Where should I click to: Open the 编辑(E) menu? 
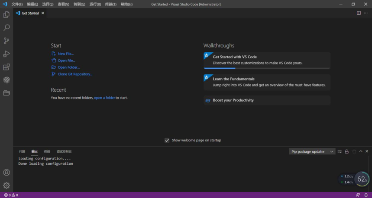pyautogui.click(x=32, y=4)
